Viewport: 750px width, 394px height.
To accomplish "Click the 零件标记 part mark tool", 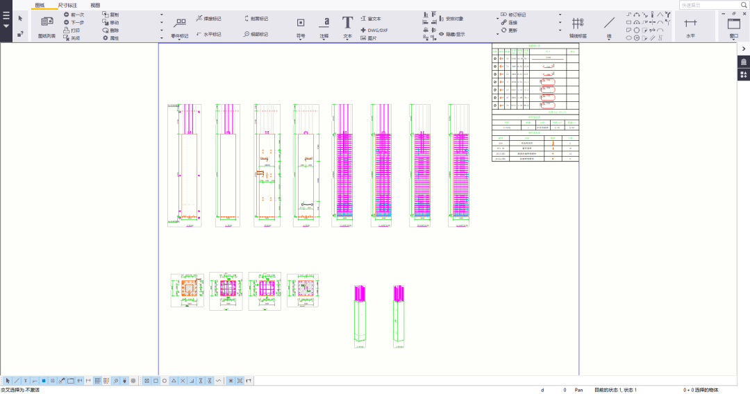I will 179,26.
